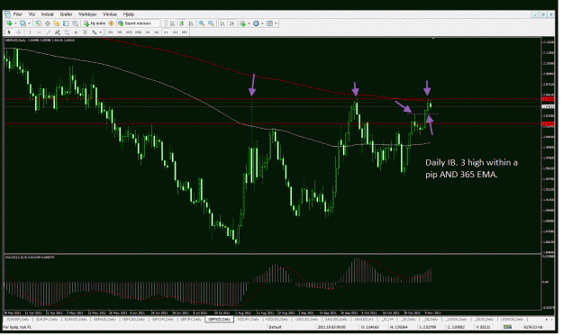Open the Terminal window icon

coord(66,23)
